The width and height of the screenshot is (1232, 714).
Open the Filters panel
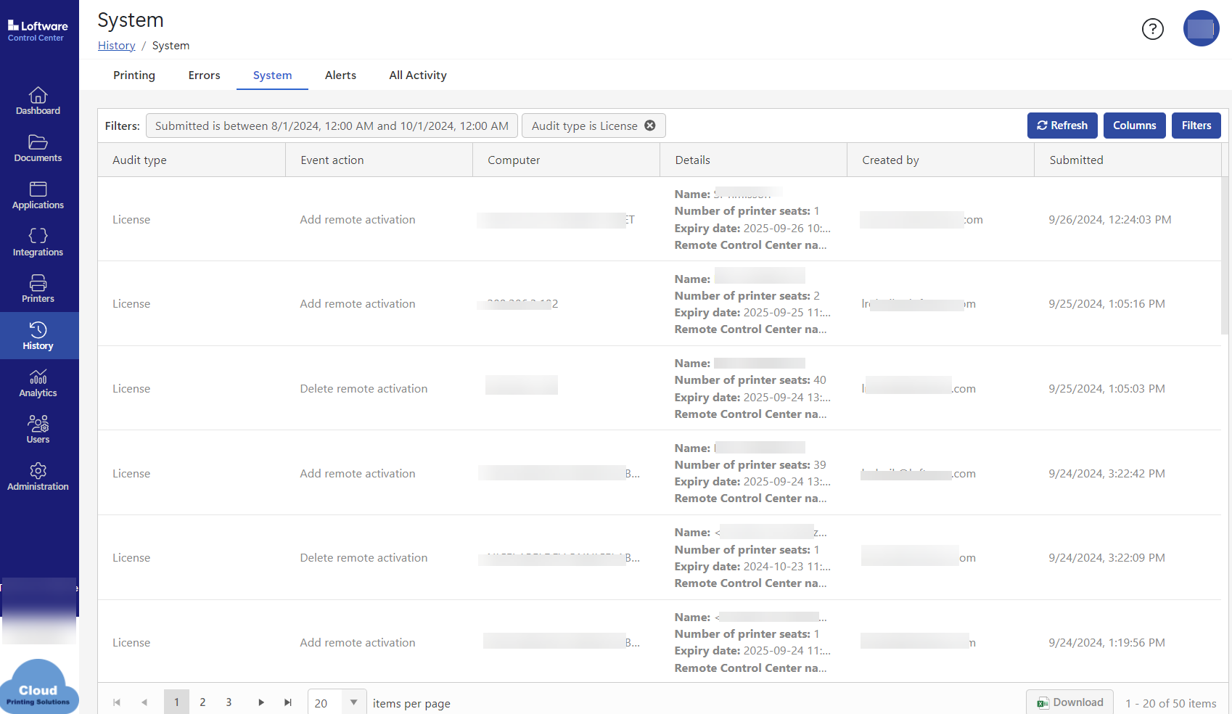click(1196, 126)
